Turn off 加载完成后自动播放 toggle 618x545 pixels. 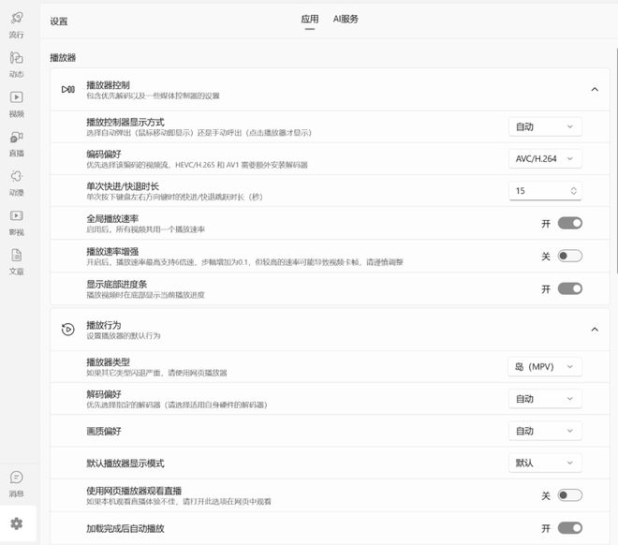(570, 528)
